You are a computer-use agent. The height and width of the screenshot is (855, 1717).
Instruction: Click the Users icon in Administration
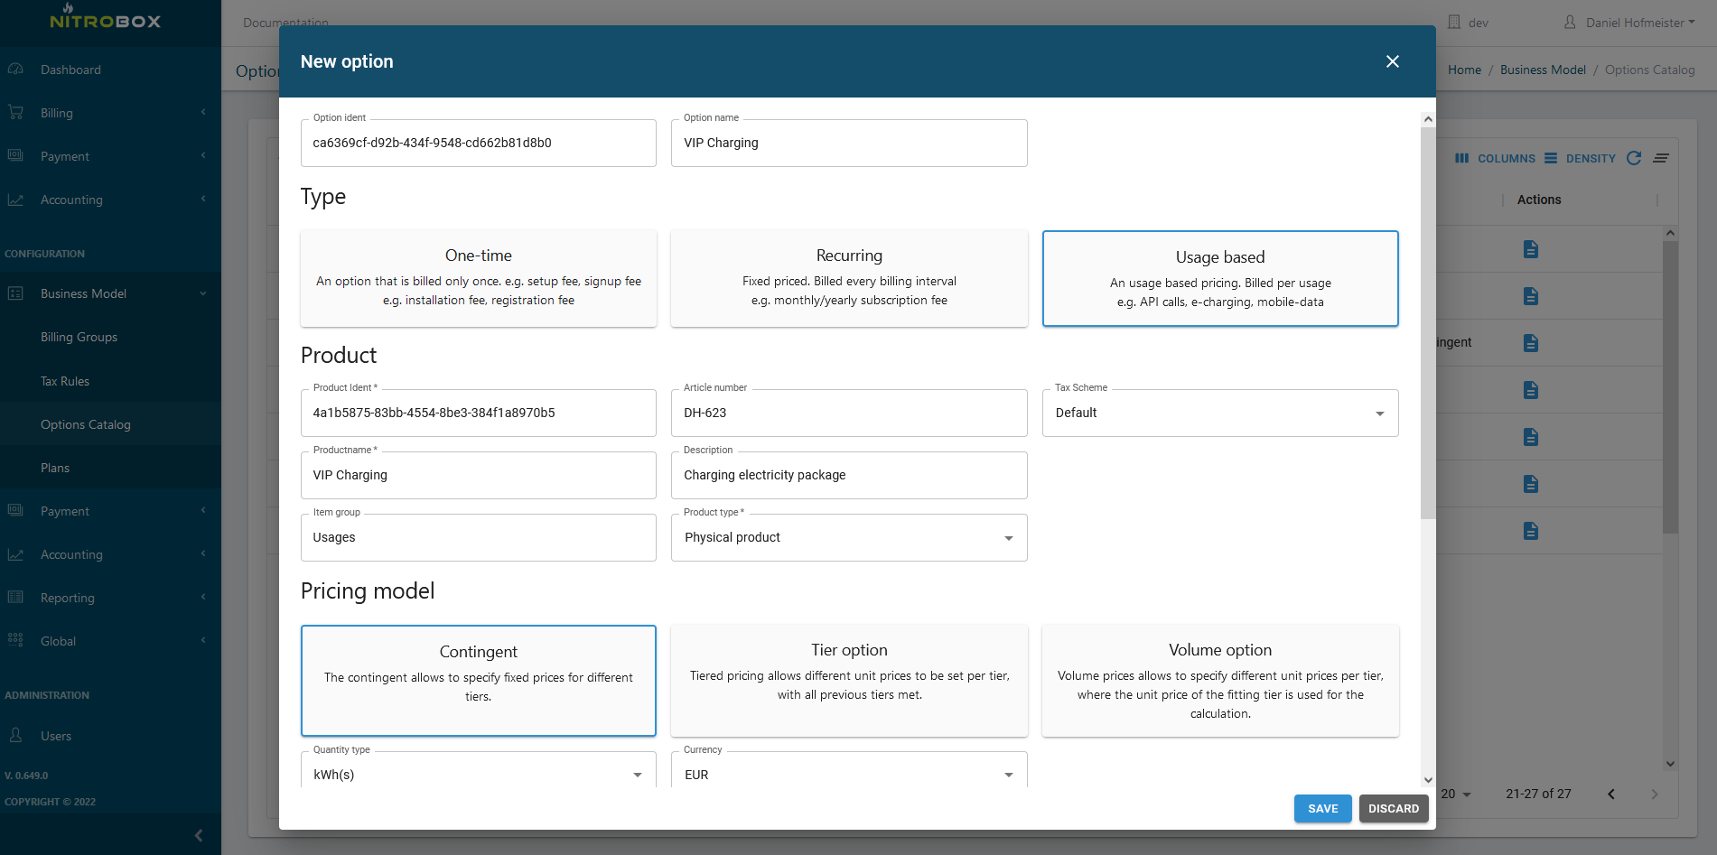[x=15, y=736]
